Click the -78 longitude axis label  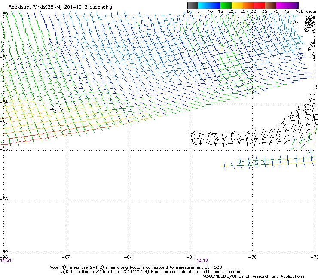252,257
